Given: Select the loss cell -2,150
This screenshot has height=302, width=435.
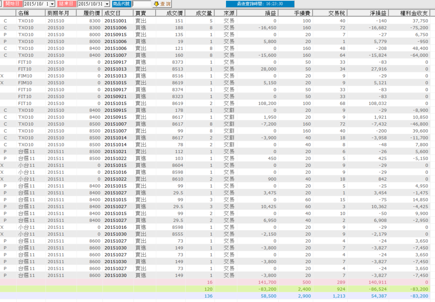Looking at the screenshot, I should click(x=268, y=234).
